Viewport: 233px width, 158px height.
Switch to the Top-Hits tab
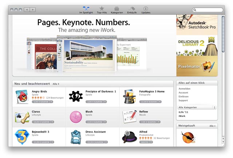point(102,10)
